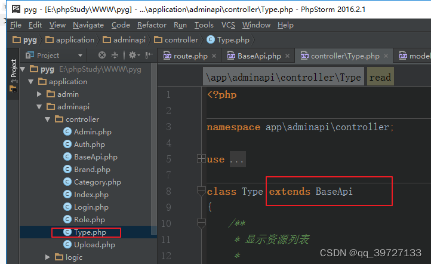
Task: Open the Run menu
Action: pyautogui.click(x=180, y=25)
